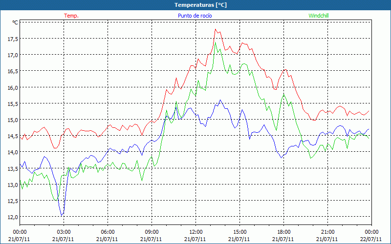The image size is (391, 244).
Task: Click the 16,0 y-axis value
Action: [13, 87]
